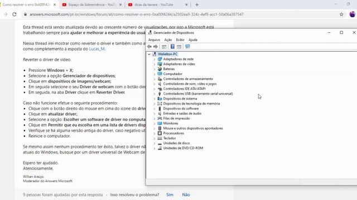Click Sim to mark answer helpful
The height and width of the screenshot is (200, 357).
(x=170, y=195)
